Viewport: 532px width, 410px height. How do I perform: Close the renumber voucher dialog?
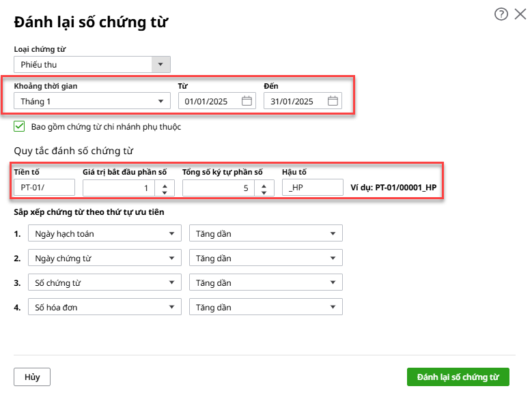[520, 14]
